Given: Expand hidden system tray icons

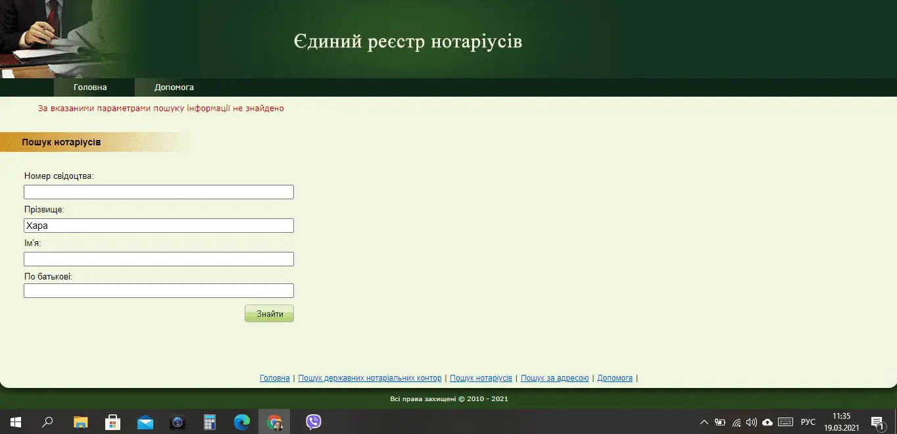Looking at the screenshot, I should coord(704,422).
